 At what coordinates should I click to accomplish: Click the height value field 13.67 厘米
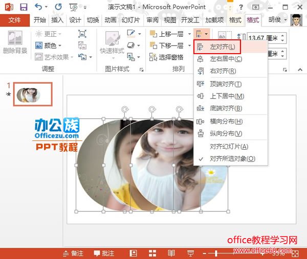click(x=263, y=38)
